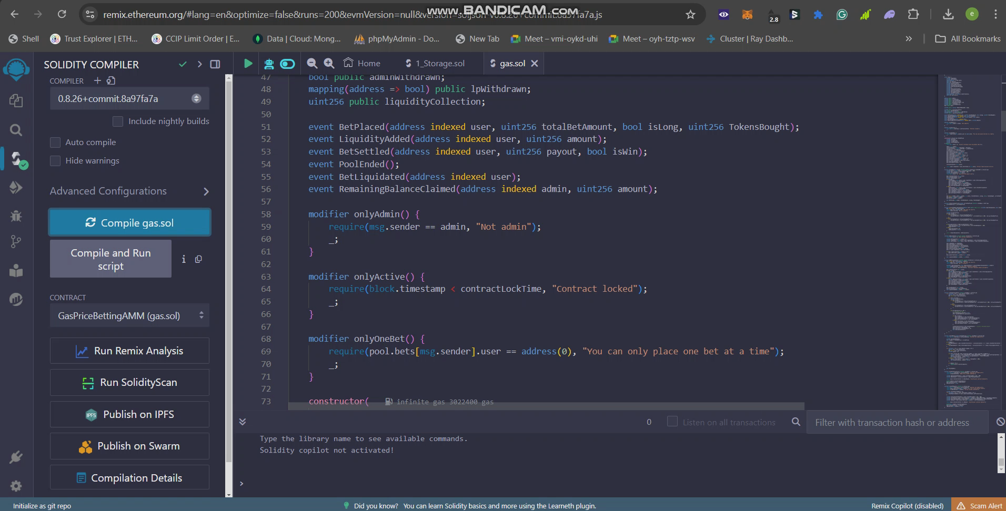Click Publish on IPFS button

(x=129, y=414)
